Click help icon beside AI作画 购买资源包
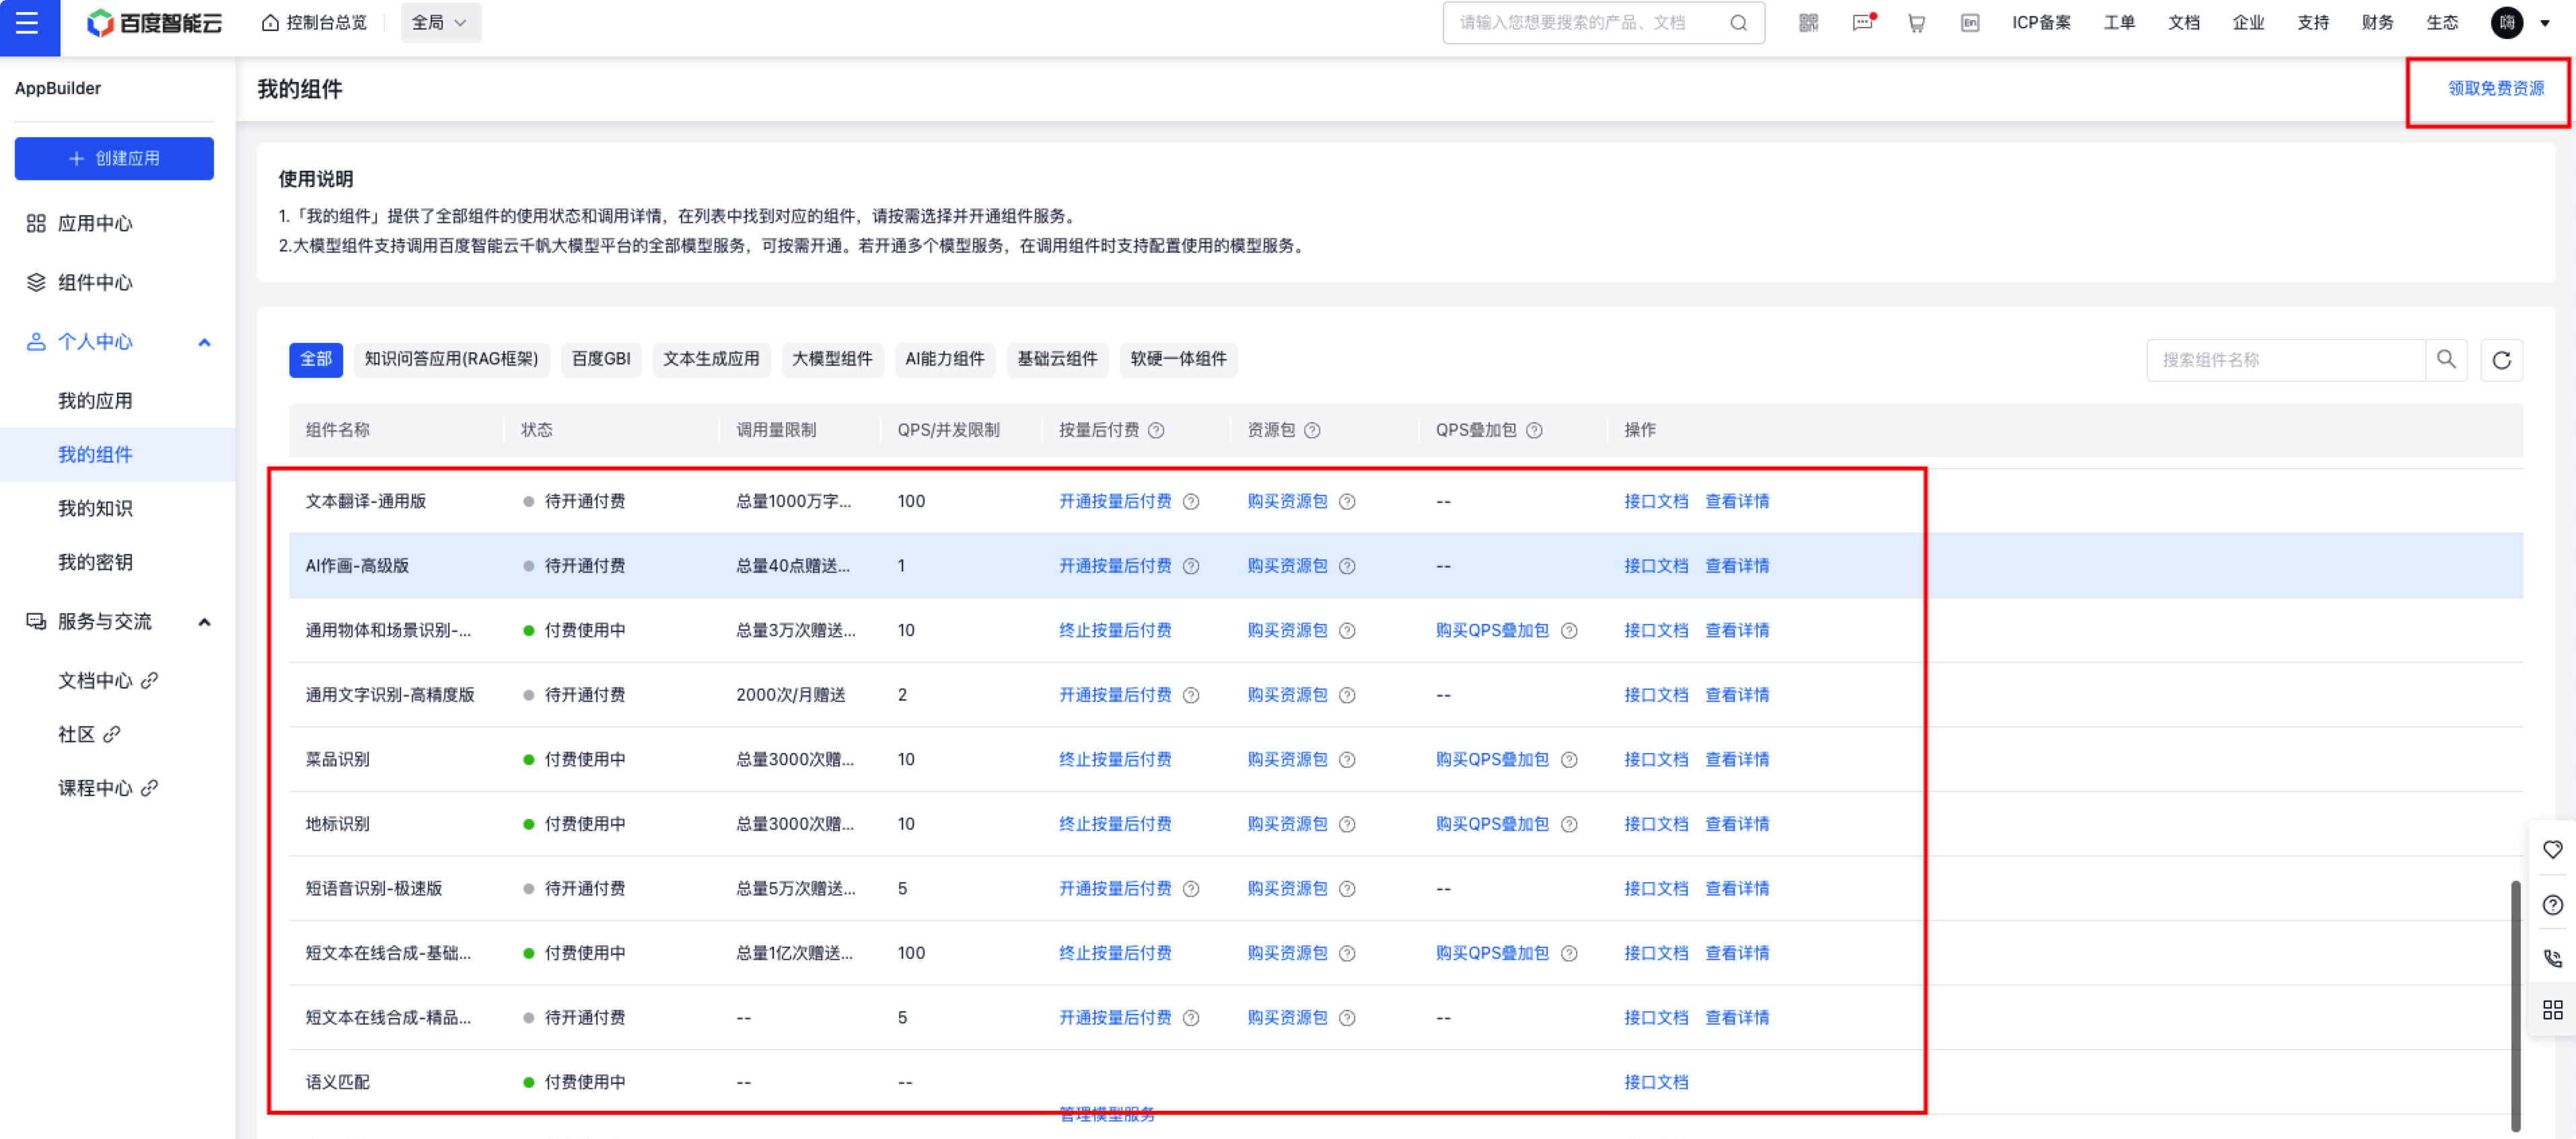Image resolution: width=2576 pixels, height=1139 pixels. pyautogui.click(x=1347, y=567)
